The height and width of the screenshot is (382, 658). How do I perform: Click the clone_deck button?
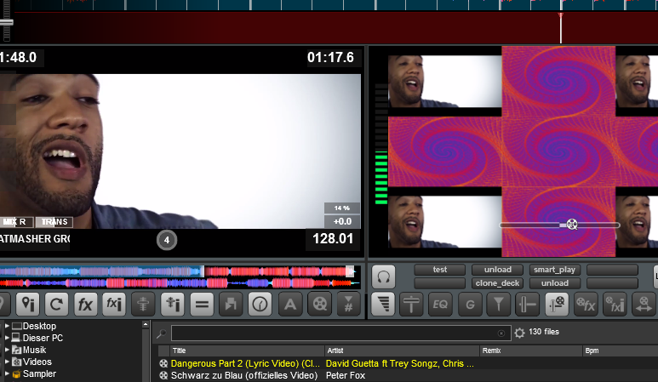coord(498,283)
